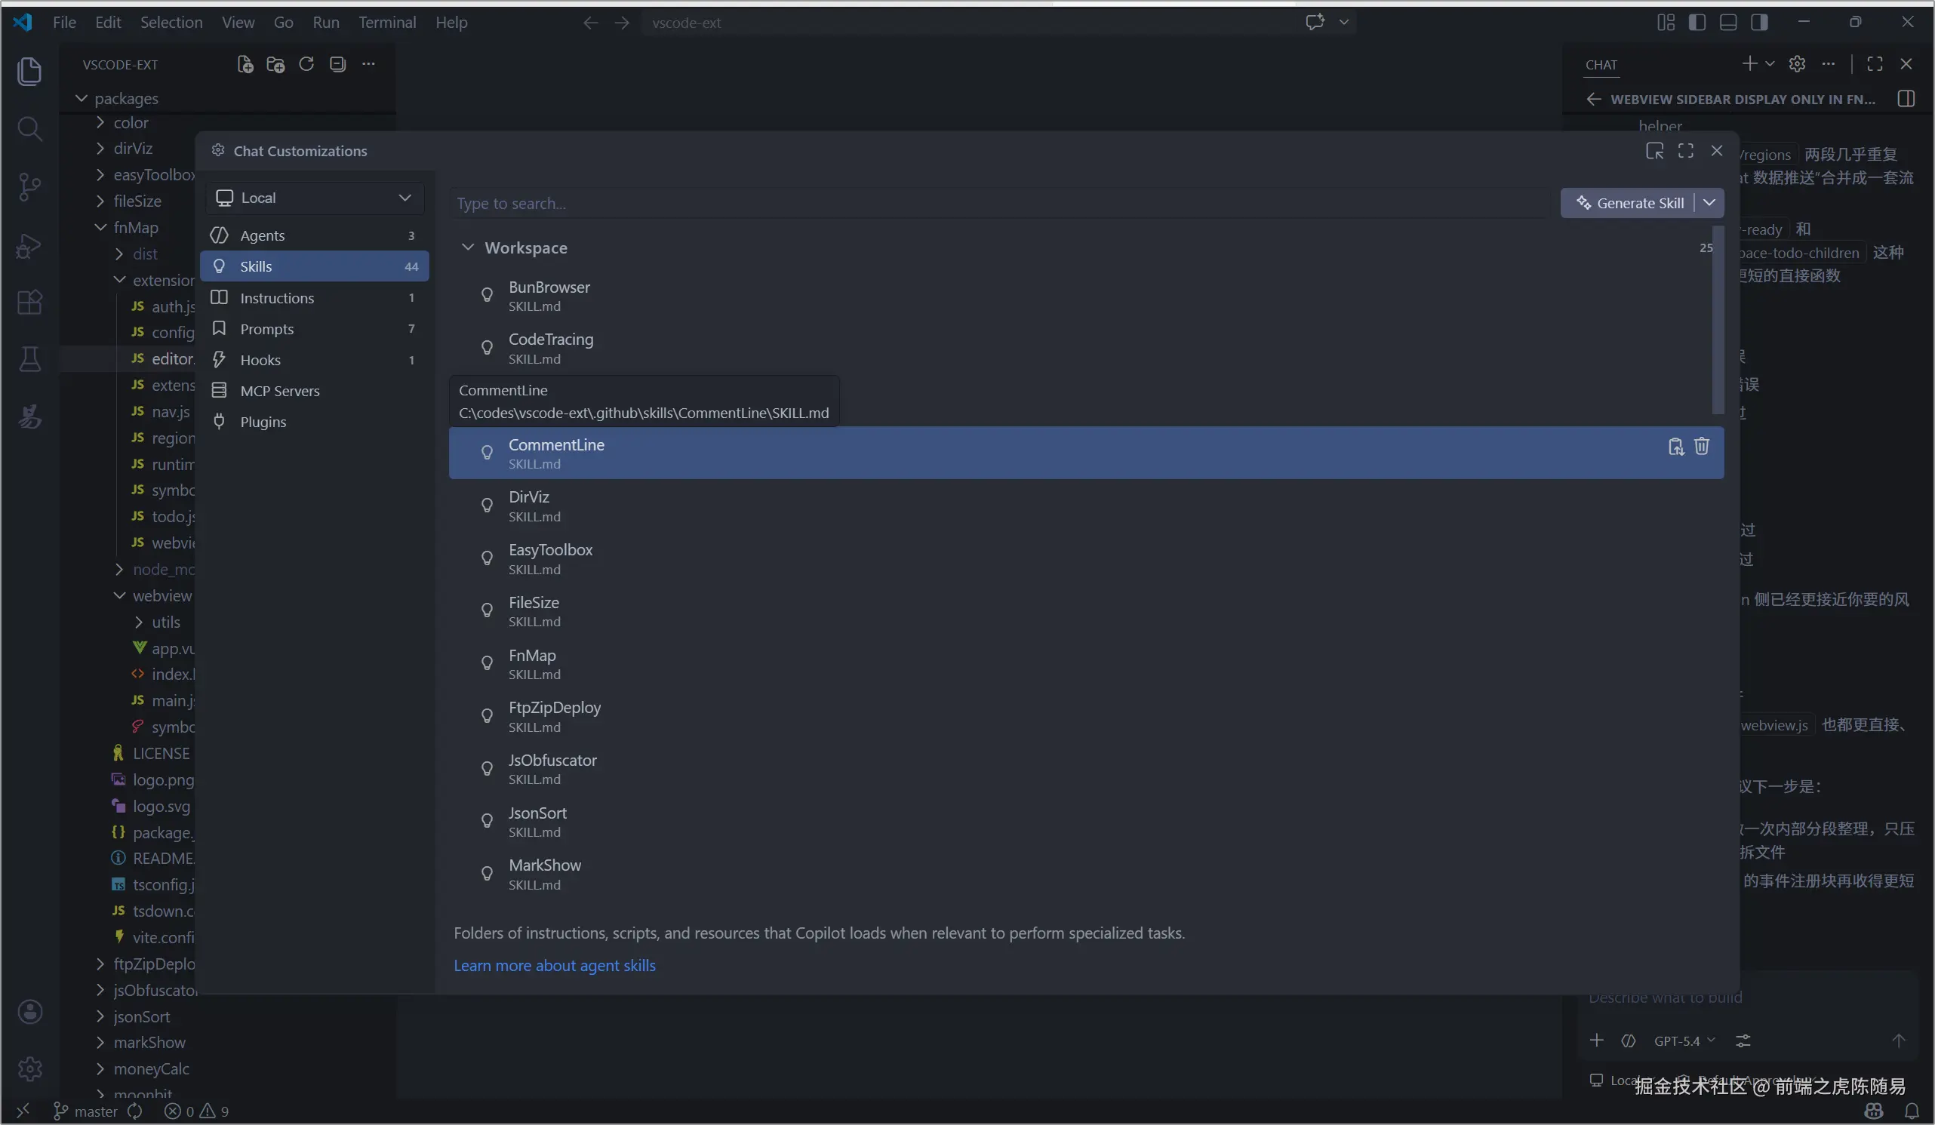Delete the CommentLine skill with trash icon
Image resolution: width=1935 pixels, height=1125 pixels.
(1702, 446)
